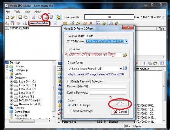Click the Save As toolbar icon
Image resolution: width=170 pixels, height=130 pixels.
coord(25,17)
